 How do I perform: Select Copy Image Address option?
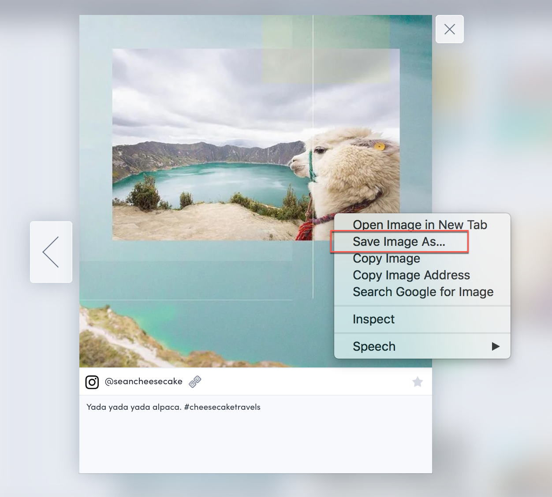[x=411, y=275]
